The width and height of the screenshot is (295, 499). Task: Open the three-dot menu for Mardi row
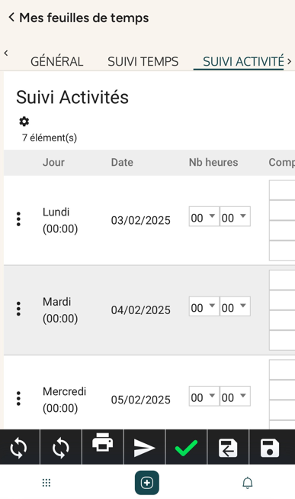click(18, 309)
